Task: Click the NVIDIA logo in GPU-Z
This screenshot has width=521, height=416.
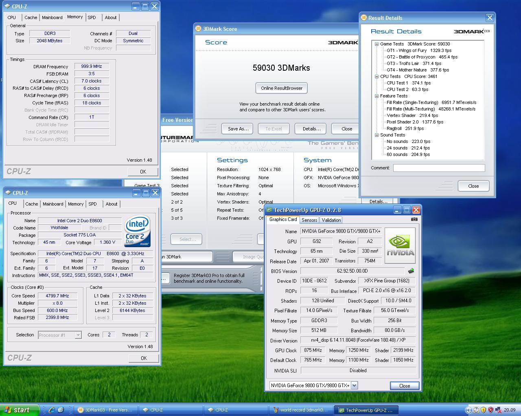Action: (x=400, y=245)
